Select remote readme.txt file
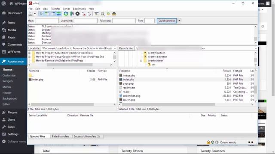275x154 pixels. pyautogui.click(x=129, y=88)
